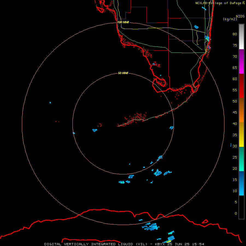Click the "50 NMI" range ring label
Viewport: 246px width, 246px height.
click(123, 73)
